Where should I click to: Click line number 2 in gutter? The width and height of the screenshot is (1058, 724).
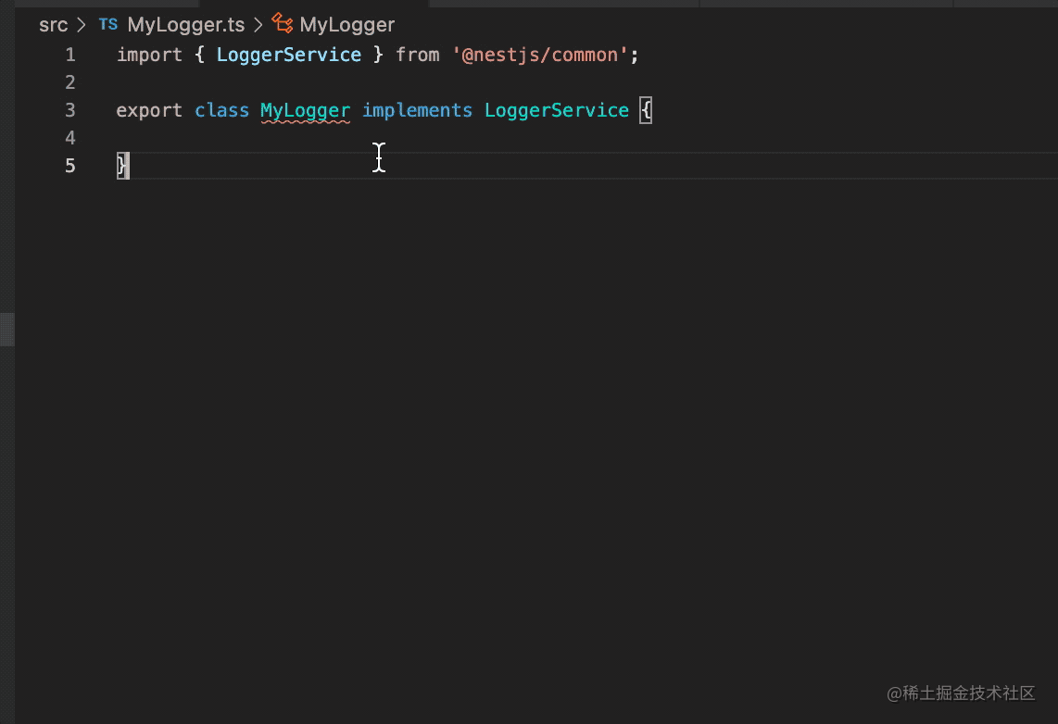[x=70, y=82]
